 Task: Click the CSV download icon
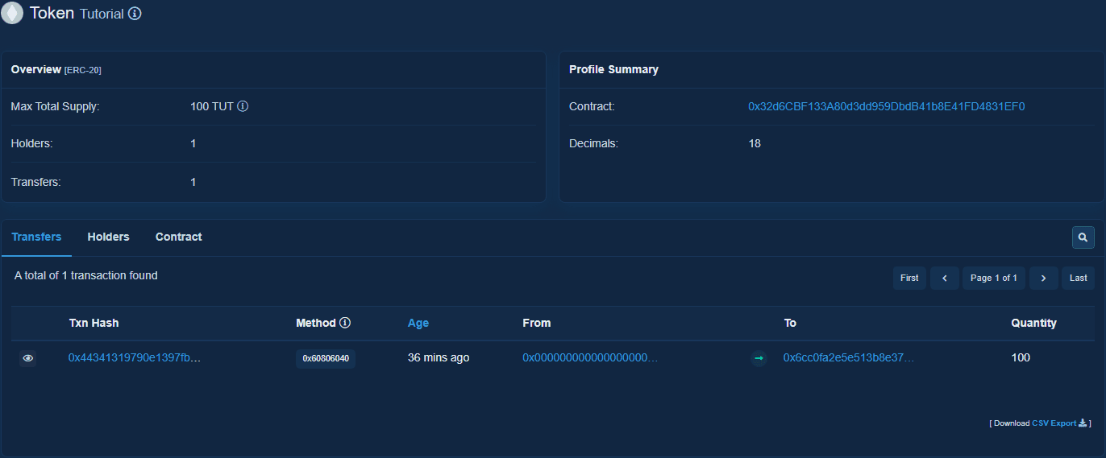pos(1083,423)
